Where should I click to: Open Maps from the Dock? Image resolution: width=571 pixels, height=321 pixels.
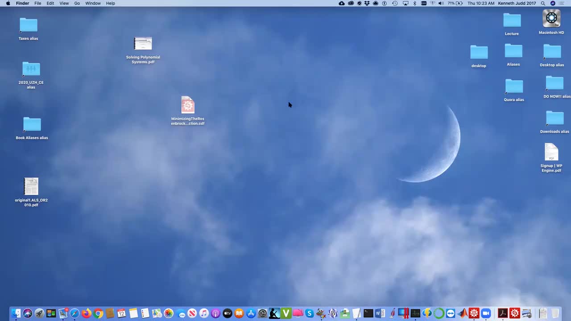pos(157,313)
